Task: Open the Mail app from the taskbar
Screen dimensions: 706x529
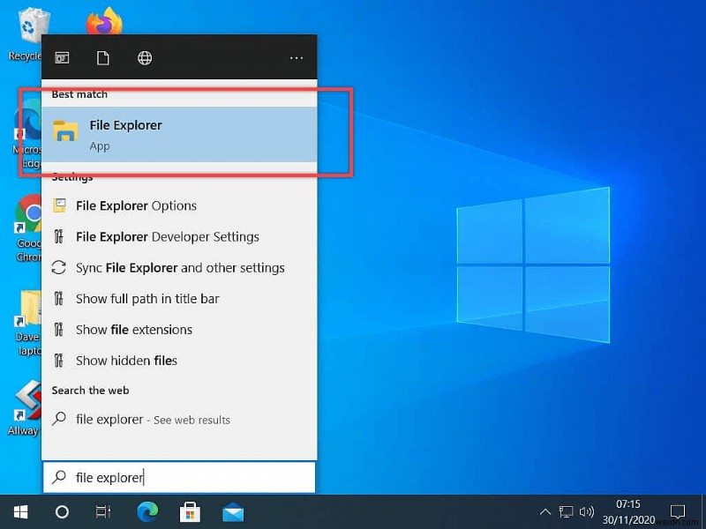Action: [232, 511]
